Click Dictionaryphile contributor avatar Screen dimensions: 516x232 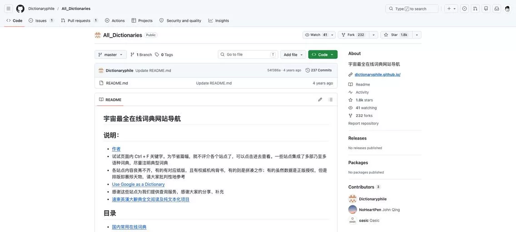352,199
